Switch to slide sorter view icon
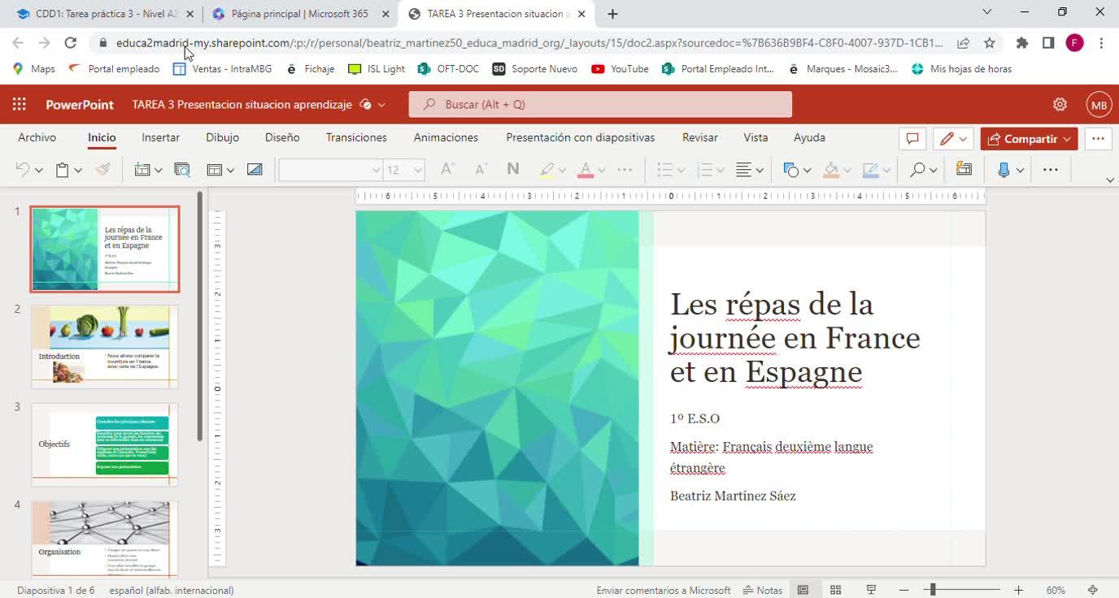The image size is (1119, 598). point(835,590)
